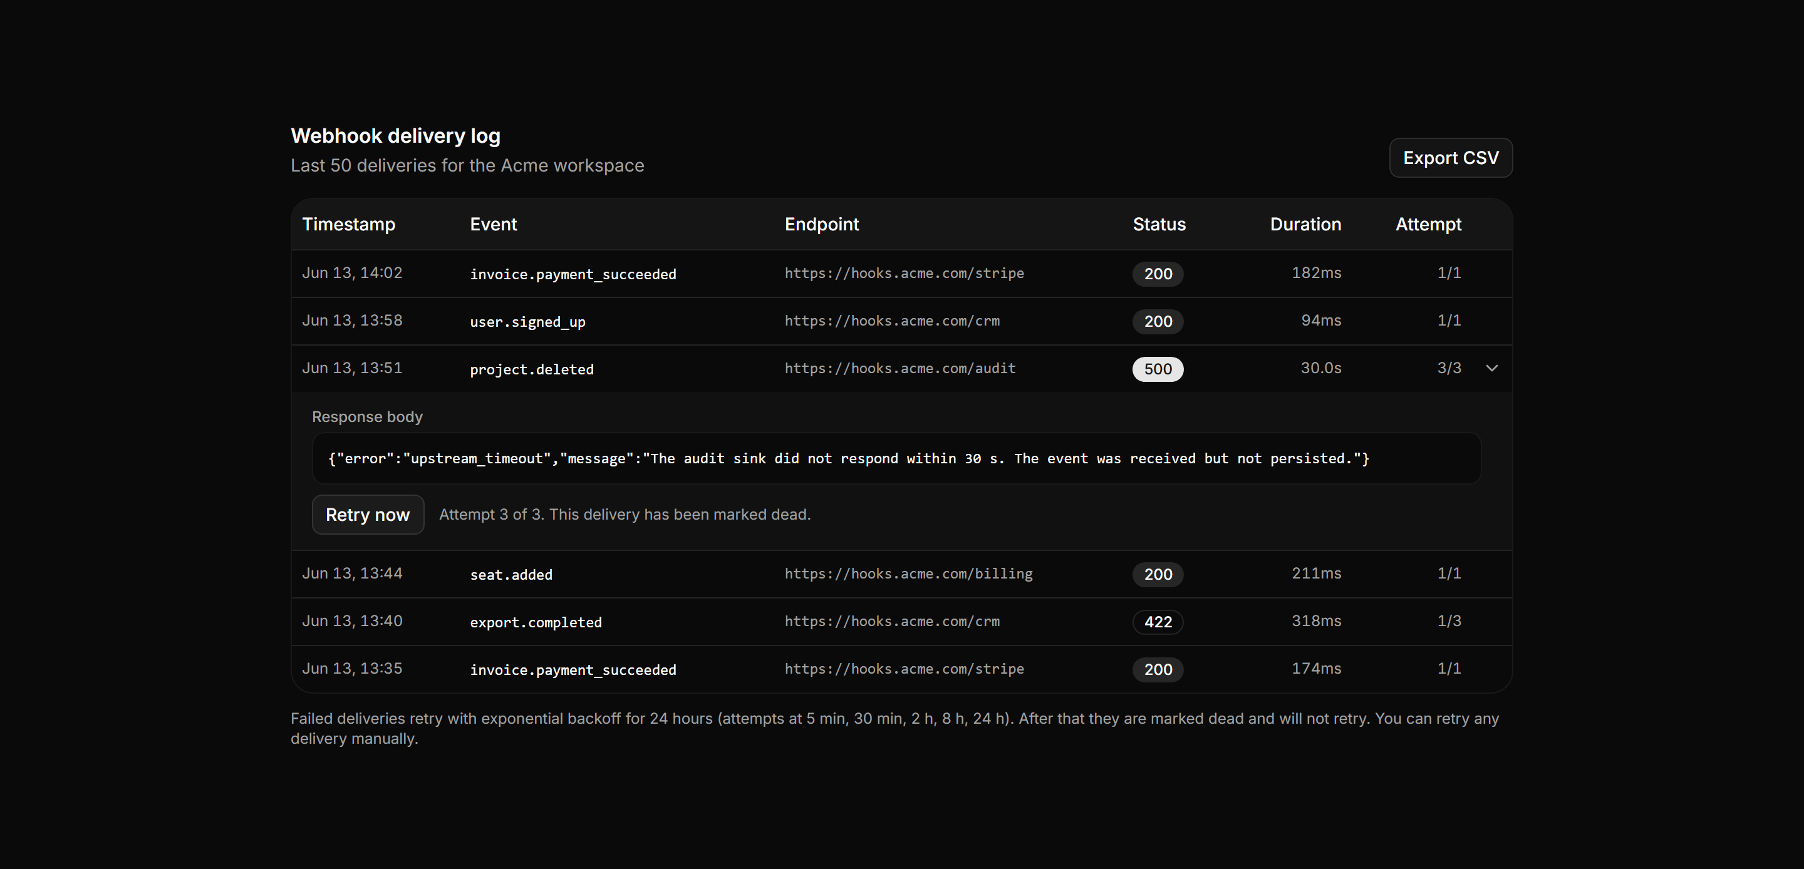Viewport: 1804px width, 869px height.
Task: Click the 174ms duration value
Action: pyautogui.click(x=1317, y=669)
